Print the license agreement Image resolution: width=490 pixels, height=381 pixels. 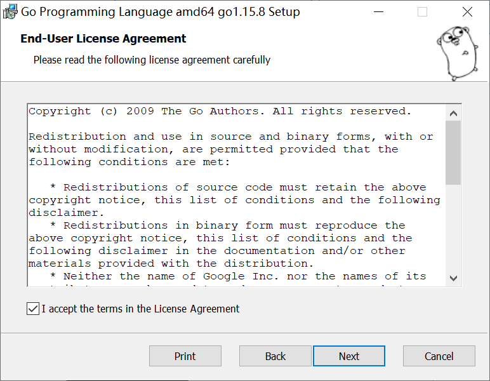pyautogui.click(x=185, y=356)
